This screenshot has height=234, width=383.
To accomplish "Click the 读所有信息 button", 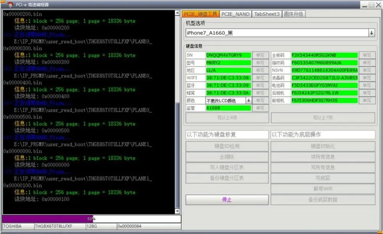I will [x=323, y=157].
